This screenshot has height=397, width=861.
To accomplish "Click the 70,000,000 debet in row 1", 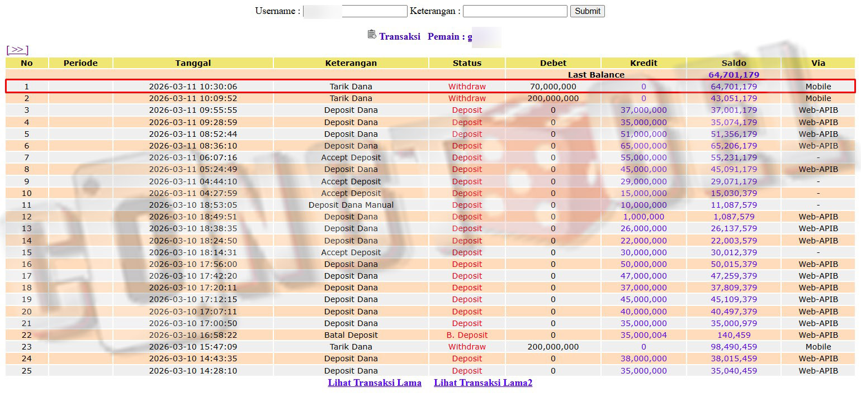I will 553,87.
